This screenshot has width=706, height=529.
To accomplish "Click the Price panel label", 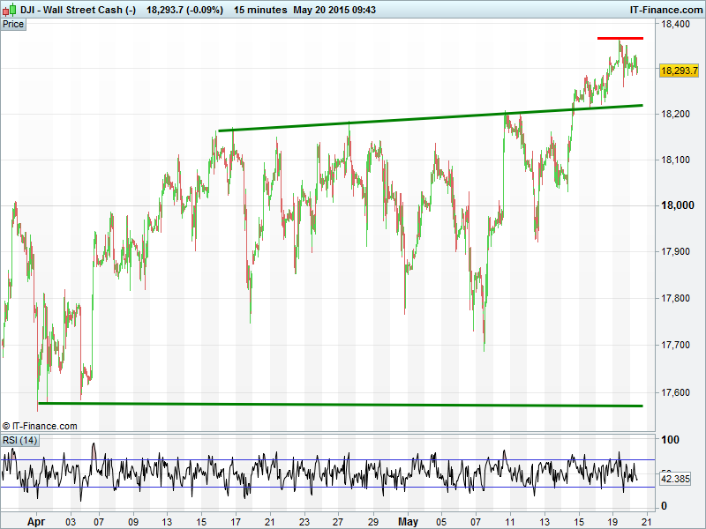I will pyautogui.click(x=13, y=25).
